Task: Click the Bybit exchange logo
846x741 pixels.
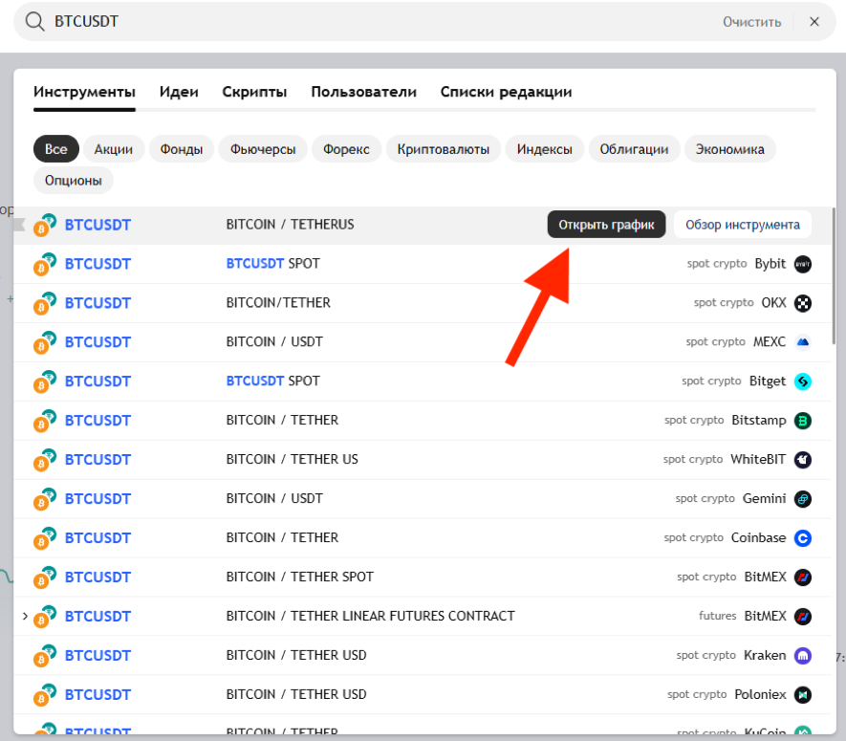Action: coord(803,264)
